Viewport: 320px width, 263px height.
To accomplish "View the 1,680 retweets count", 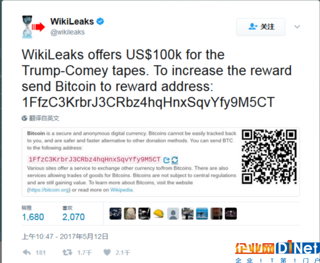I will 33,217.
